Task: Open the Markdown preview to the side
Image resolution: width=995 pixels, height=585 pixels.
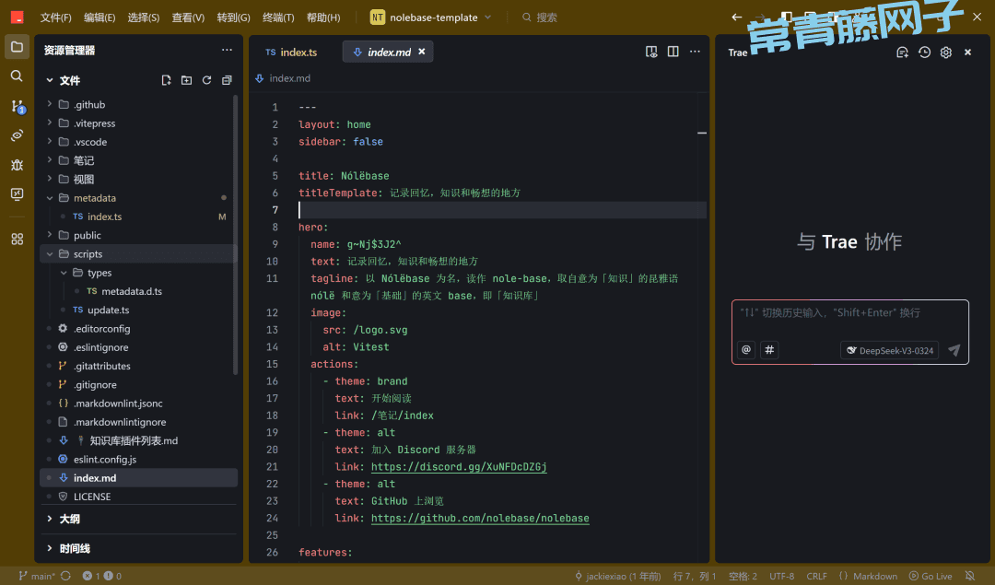Action: tap(651, 52)
